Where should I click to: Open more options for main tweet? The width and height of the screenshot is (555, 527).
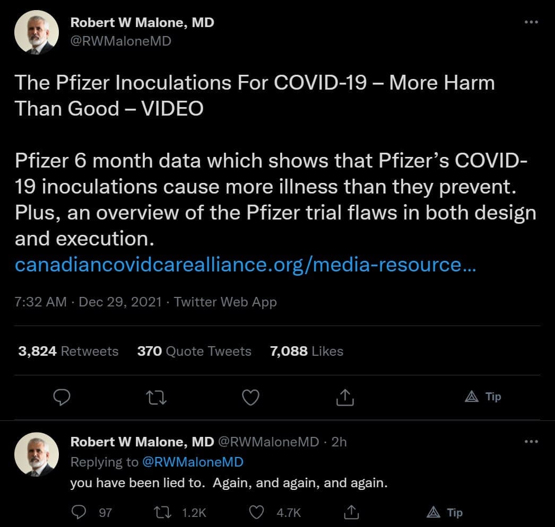point(531,22)
